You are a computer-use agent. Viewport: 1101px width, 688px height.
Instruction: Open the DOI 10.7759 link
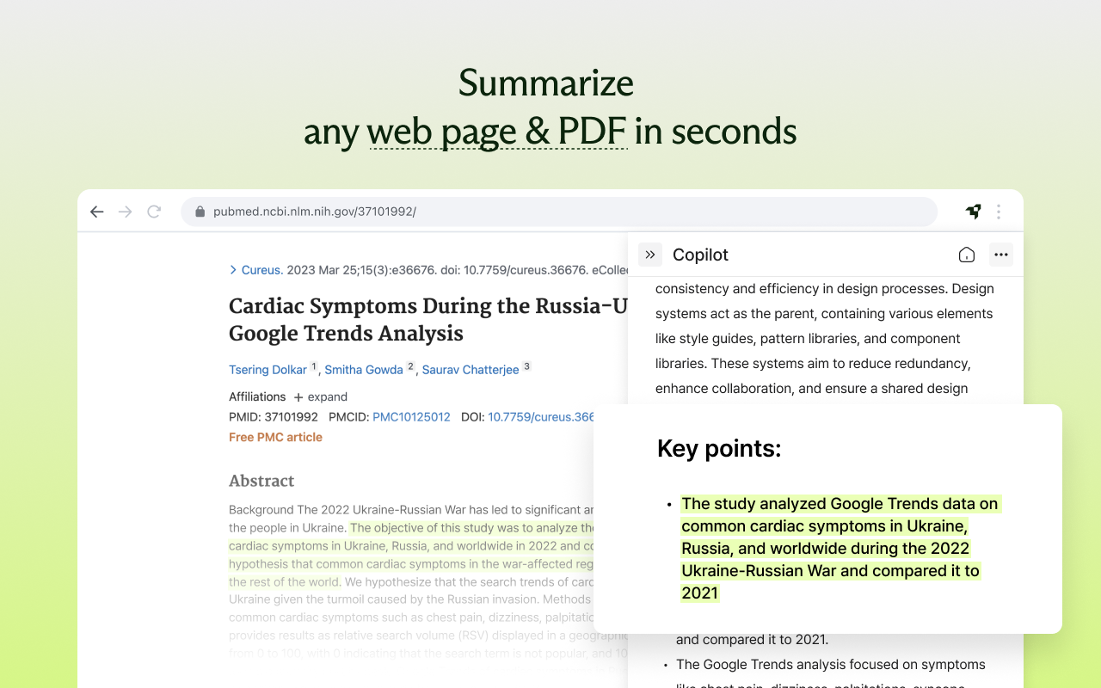click(x=542, y=417)
